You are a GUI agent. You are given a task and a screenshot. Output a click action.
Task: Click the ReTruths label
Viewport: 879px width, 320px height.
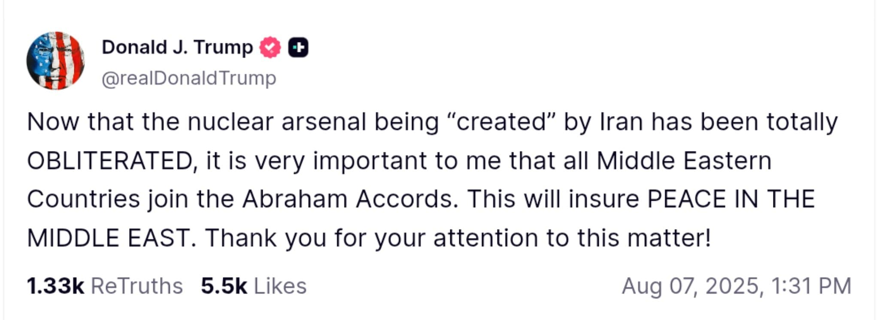tap(136, 286)
